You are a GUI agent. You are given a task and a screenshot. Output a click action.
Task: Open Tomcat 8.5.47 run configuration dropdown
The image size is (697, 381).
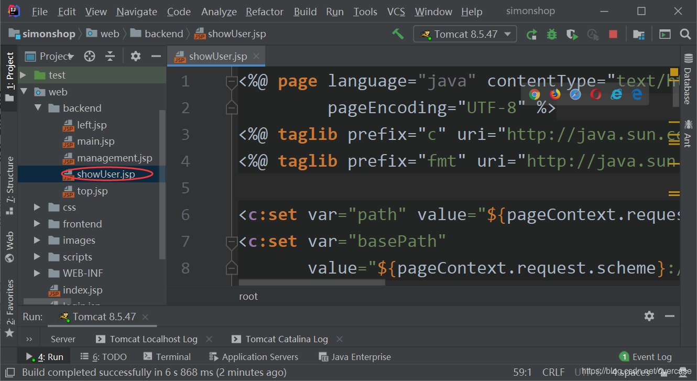point(465,35)
